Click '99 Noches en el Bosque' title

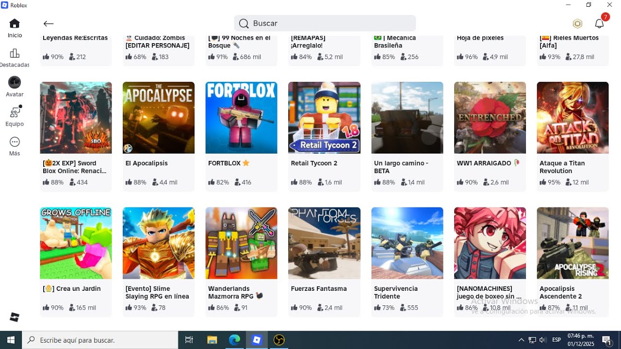point(239,42)
